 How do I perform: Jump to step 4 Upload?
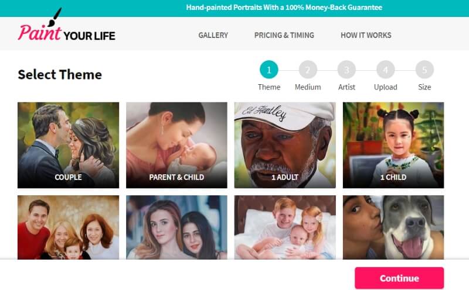(386, 70)
